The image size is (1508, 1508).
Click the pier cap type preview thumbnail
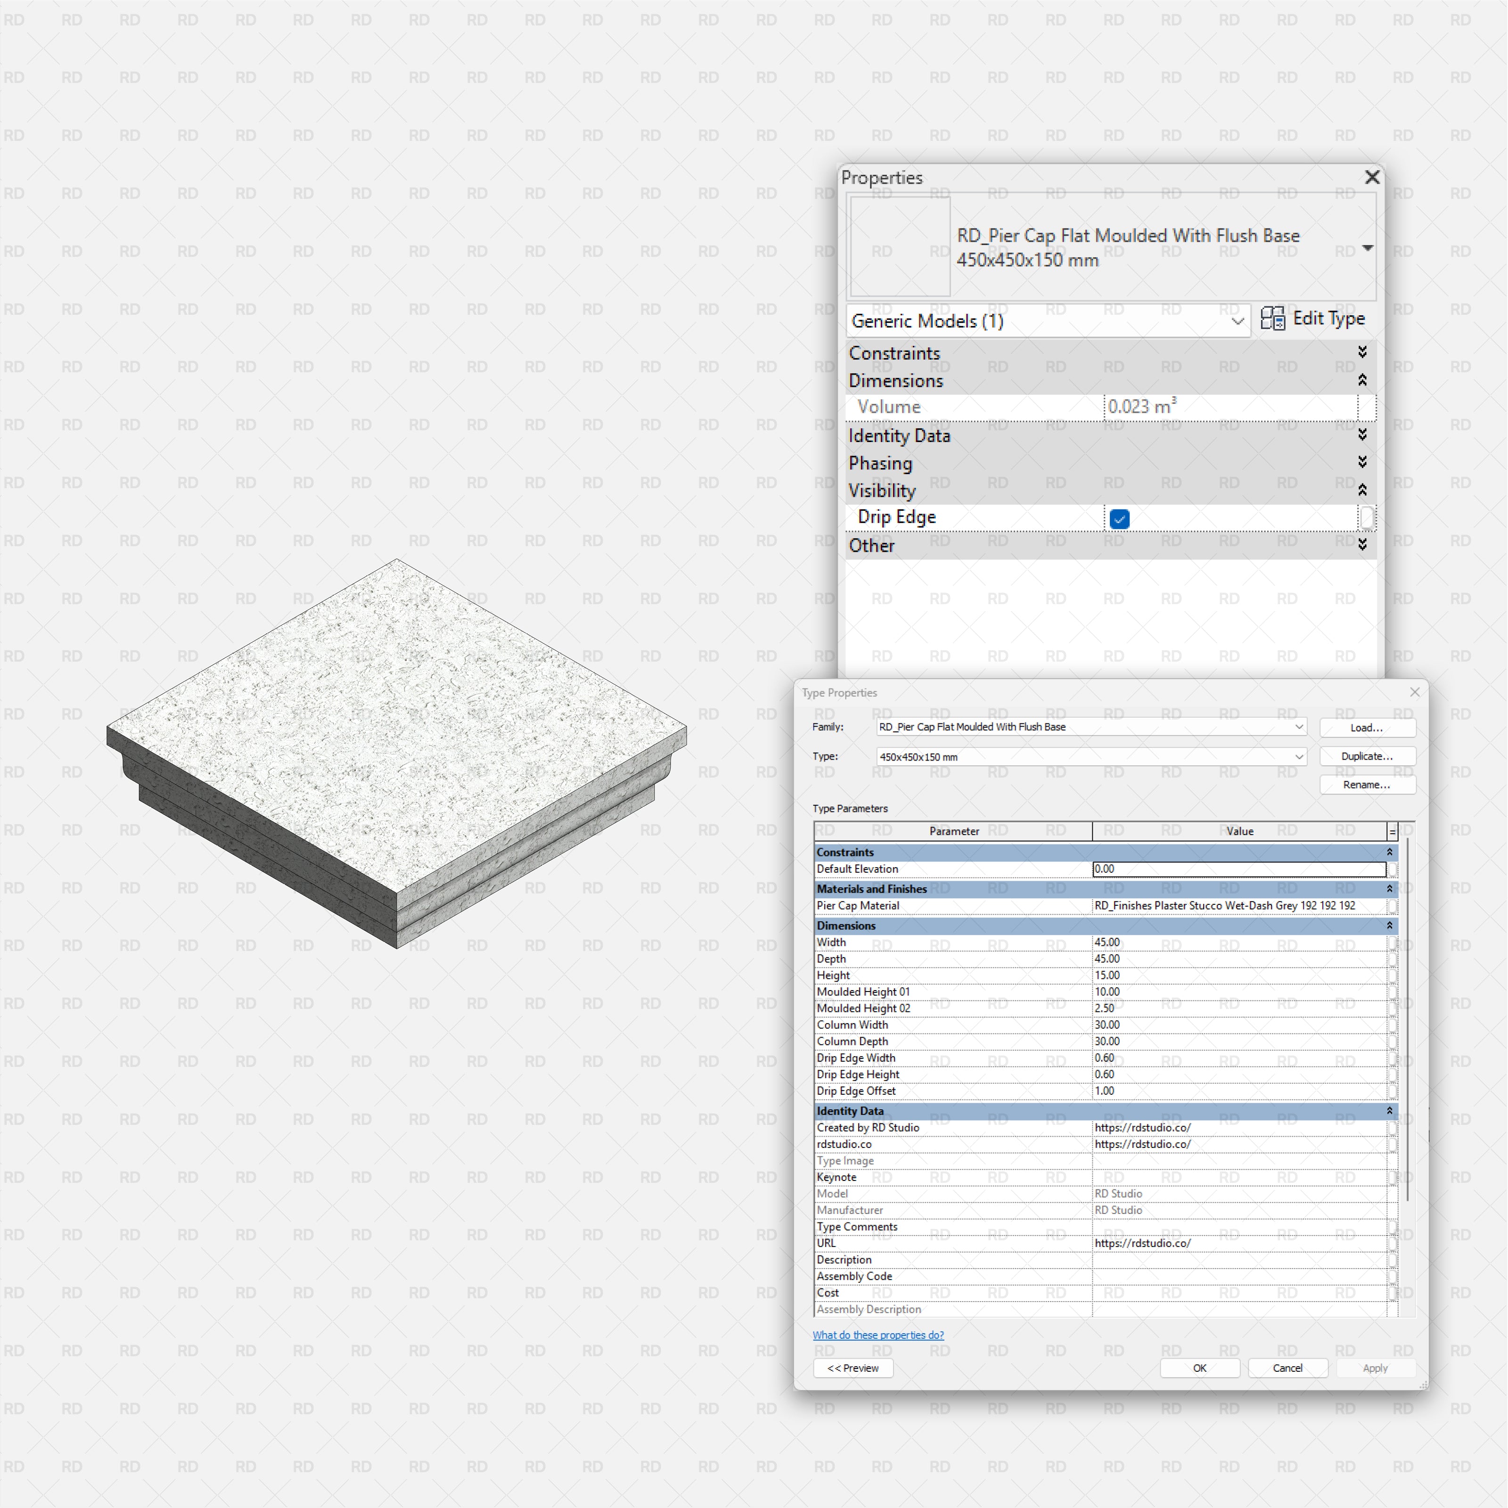(x=899, y=246)
